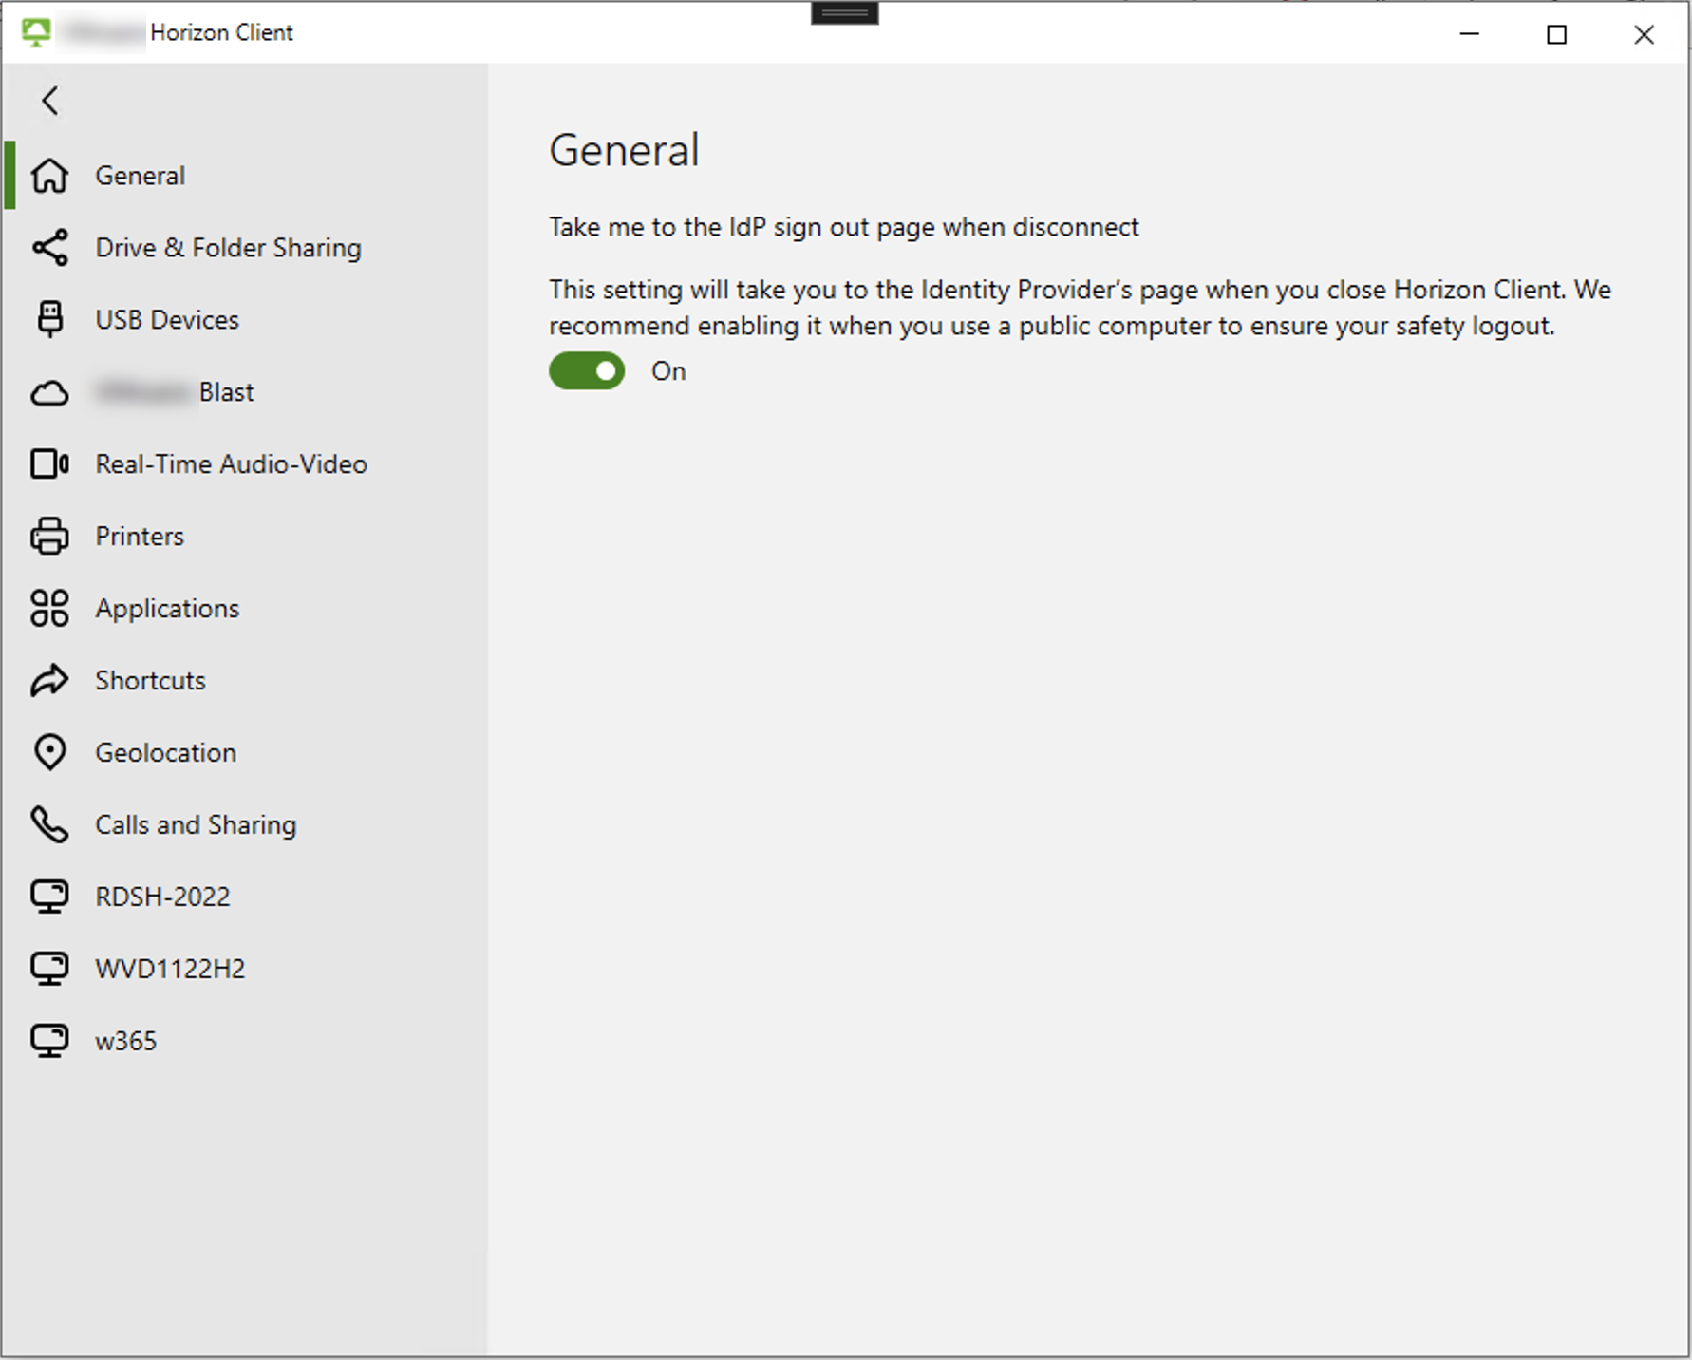Screen dimensions: 1692x1360
Task: Open Geolocation settings
Action: [x=246, y=753]
